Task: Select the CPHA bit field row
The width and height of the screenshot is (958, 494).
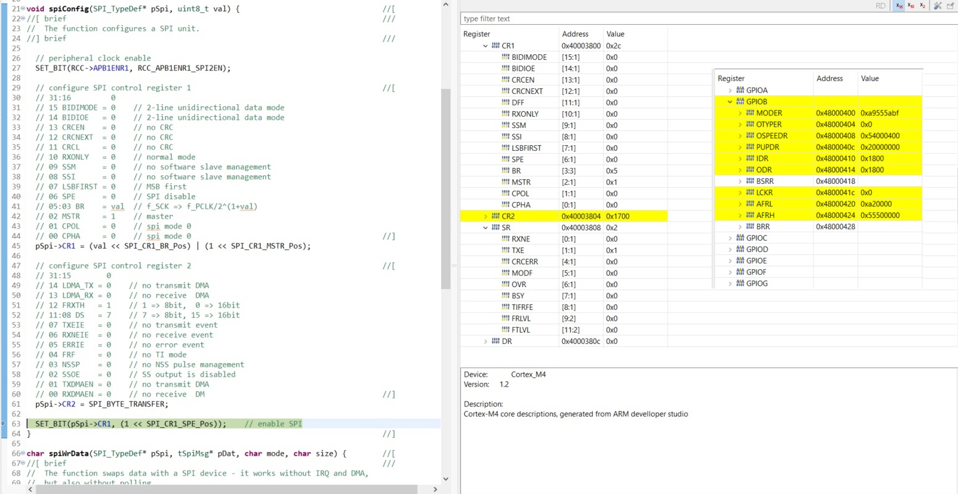Action: tap(563, 205)
